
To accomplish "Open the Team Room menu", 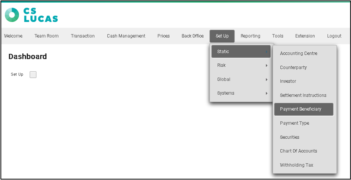I will click(x=46, y=36).
